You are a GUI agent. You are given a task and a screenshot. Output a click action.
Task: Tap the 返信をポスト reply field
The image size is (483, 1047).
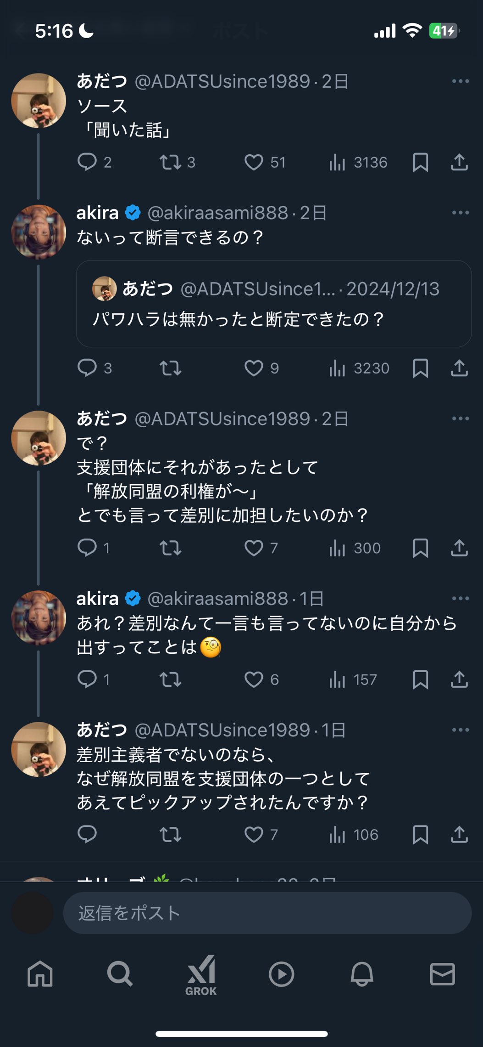[267, 913]
